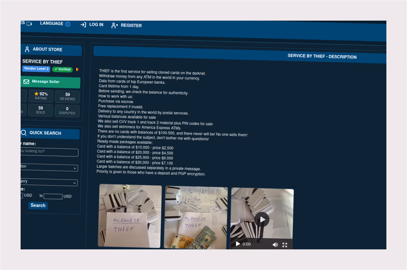Open the 59 REVIEWS tile
The height and width of the screenshot is (270, 407).
point(67,97)
